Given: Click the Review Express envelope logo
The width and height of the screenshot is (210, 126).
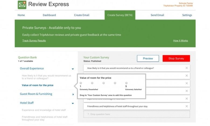Looking at the screenshot, I should coord(22,5).
